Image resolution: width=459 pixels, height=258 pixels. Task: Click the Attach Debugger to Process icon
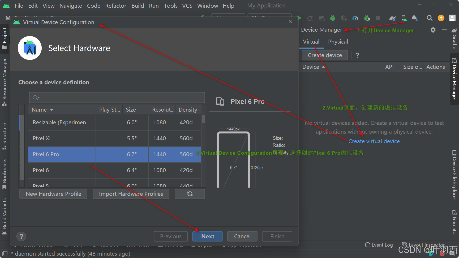(367, 18)
